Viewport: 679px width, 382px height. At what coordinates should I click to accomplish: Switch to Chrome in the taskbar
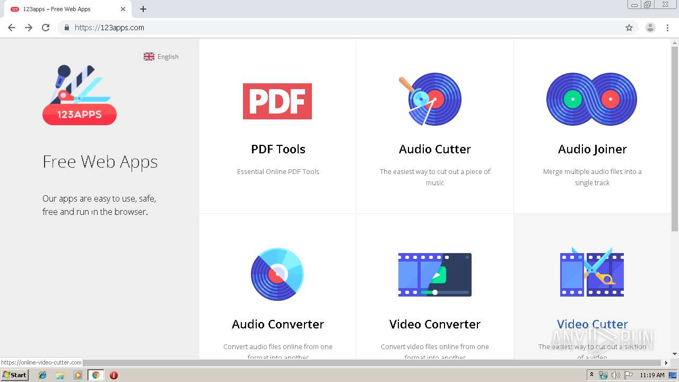[x=95, y=375]
